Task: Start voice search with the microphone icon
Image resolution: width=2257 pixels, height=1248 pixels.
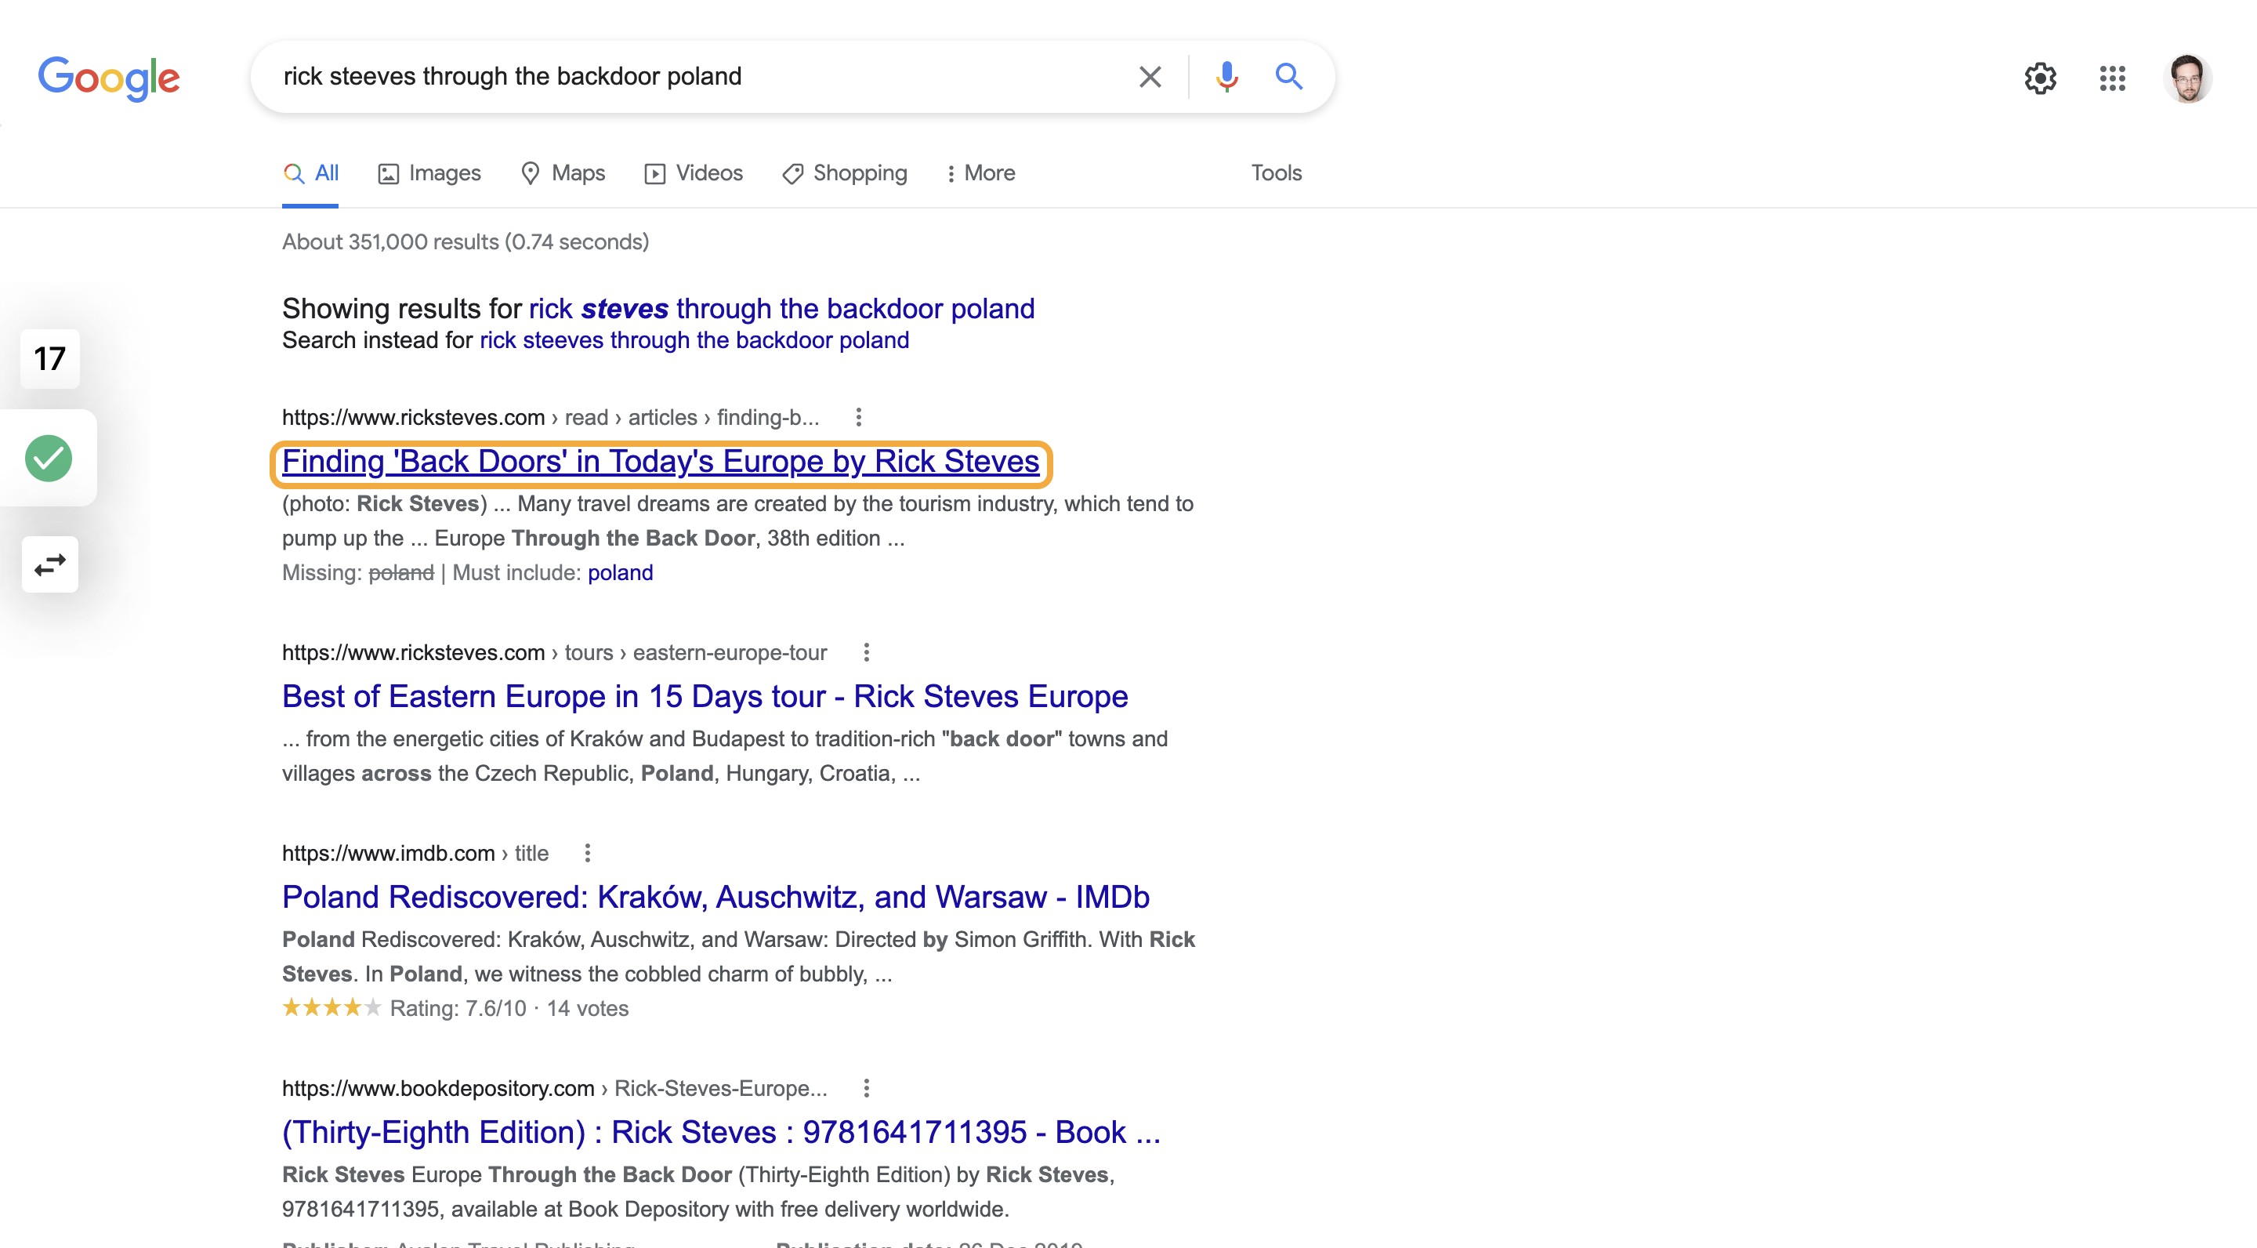Action: tap(1226, 77)
